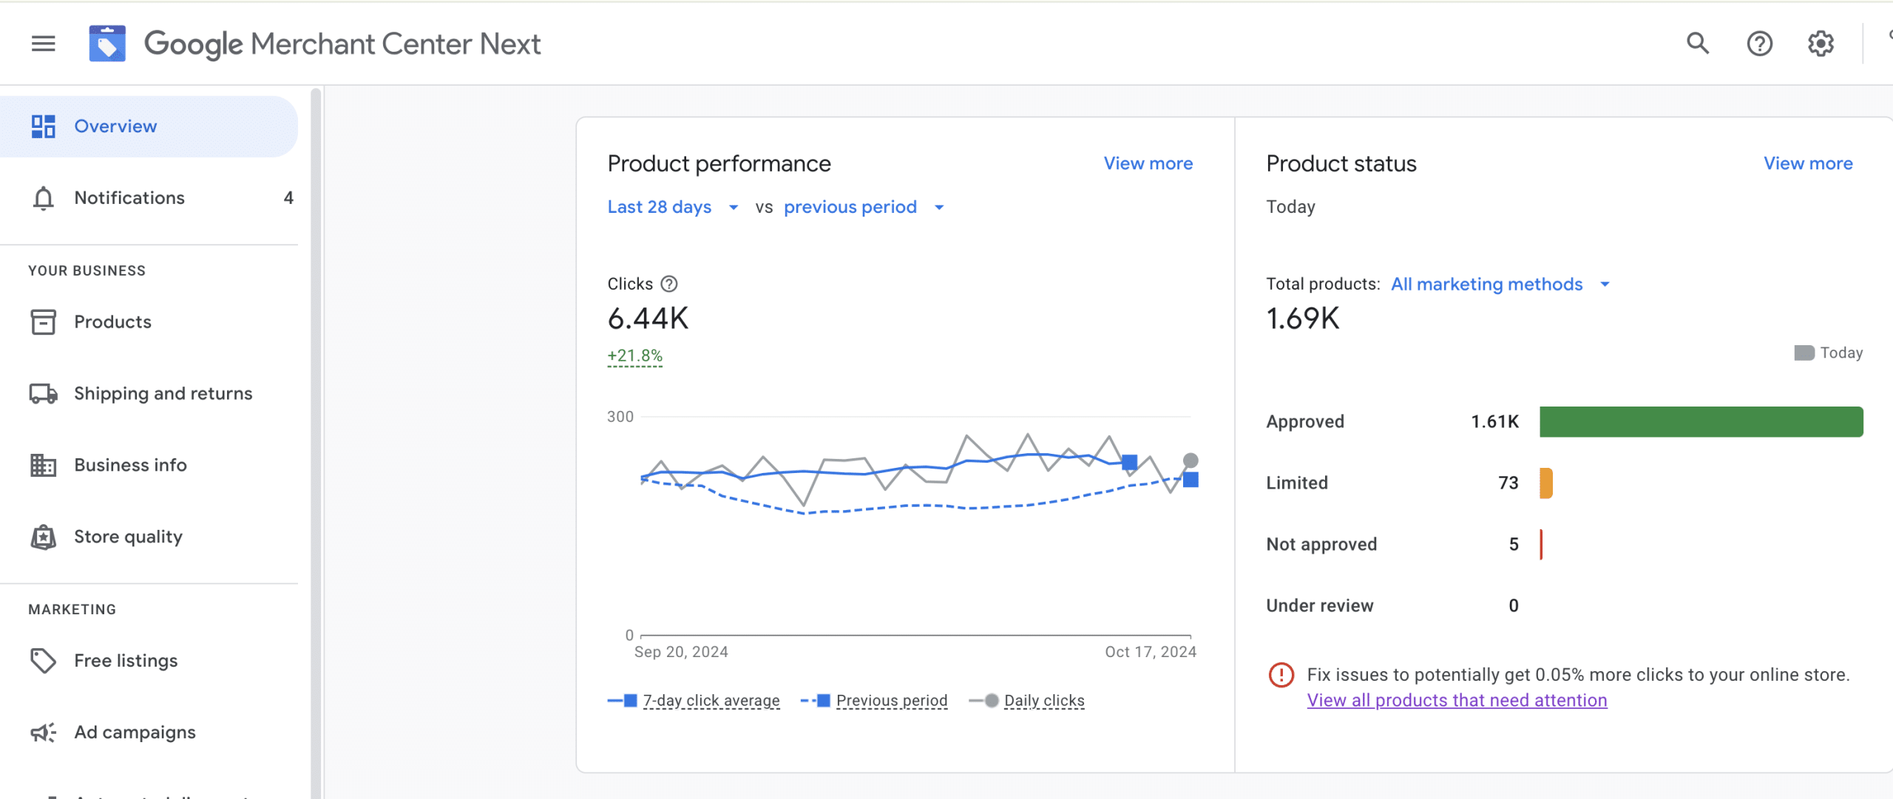Open View all products that need attention
This screenshot has height=799, width=1893.
point(1457,701)
